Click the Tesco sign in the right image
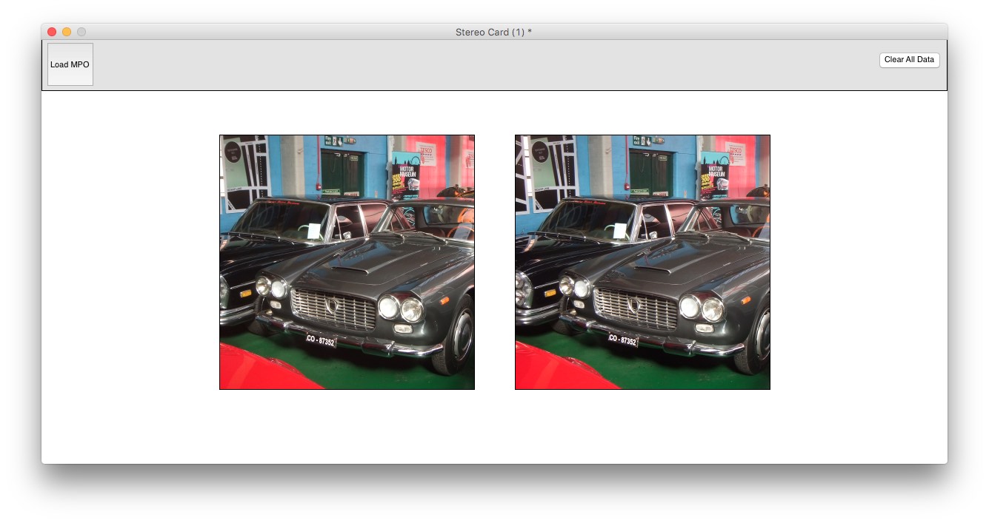 pyautogui.click(x=735, y=153)
